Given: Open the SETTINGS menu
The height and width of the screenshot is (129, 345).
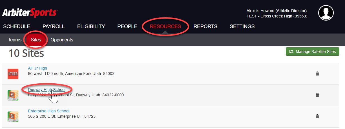Looking at the screenshot, I should 242,26.
